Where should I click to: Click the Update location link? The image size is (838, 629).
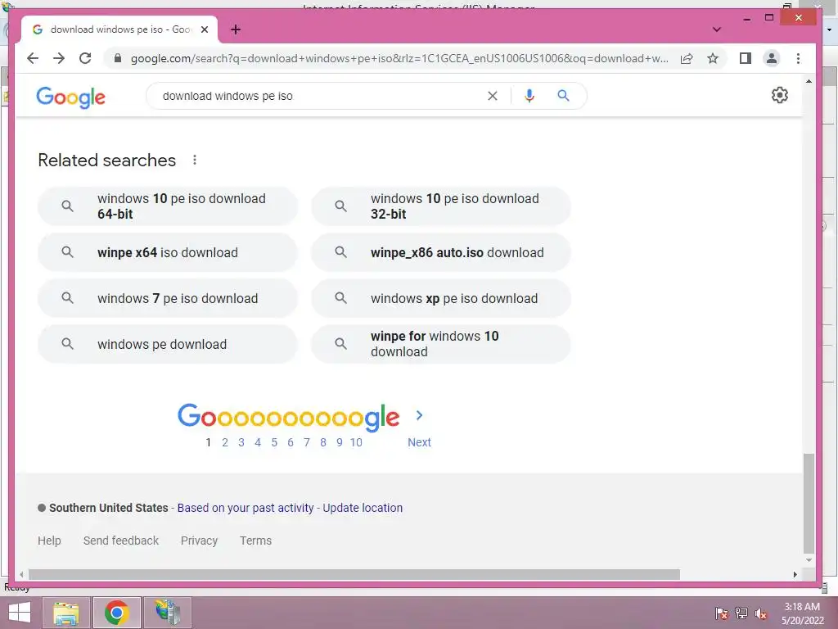tap(363, 508)
